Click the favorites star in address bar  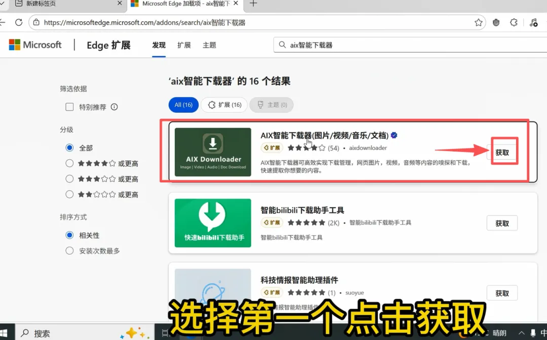(x=478, y=23)
